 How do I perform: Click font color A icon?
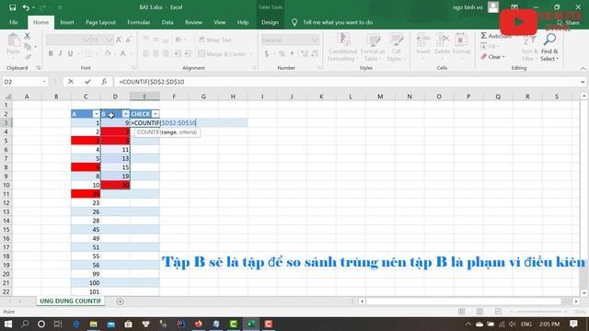click(x=122, y=53)
